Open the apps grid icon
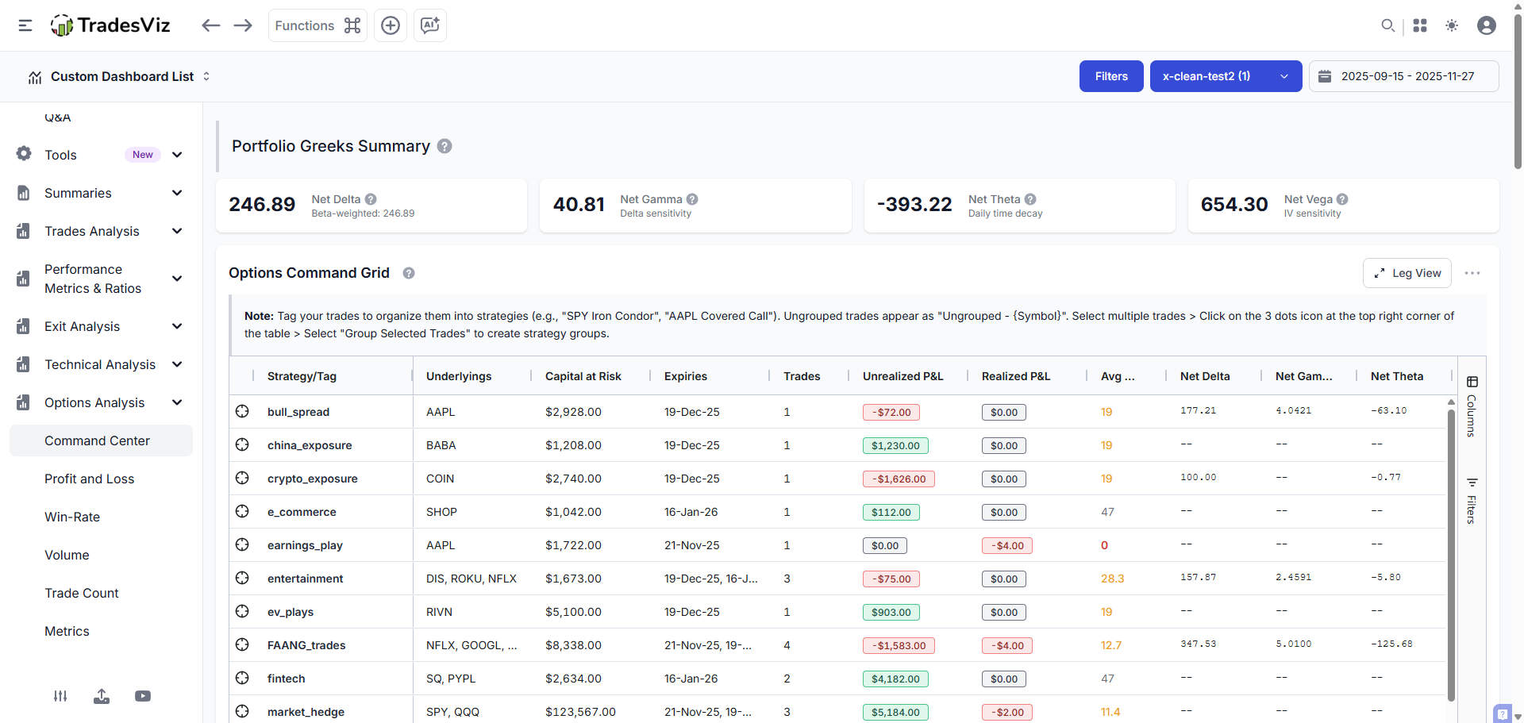The height and width of the screenshot is (723, 1524). coord(1420,25)
